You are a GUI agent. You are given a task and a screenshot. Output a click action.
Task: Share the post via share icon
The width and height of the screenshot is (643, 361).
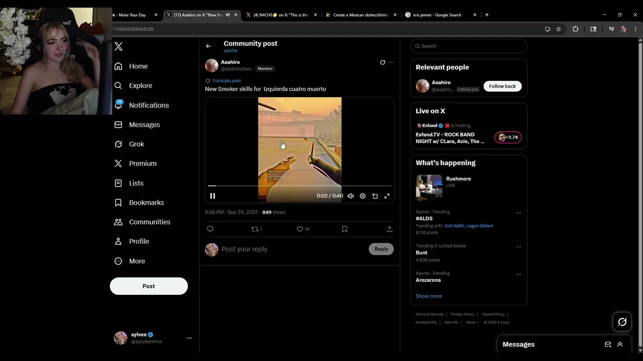tap(389, 229)
